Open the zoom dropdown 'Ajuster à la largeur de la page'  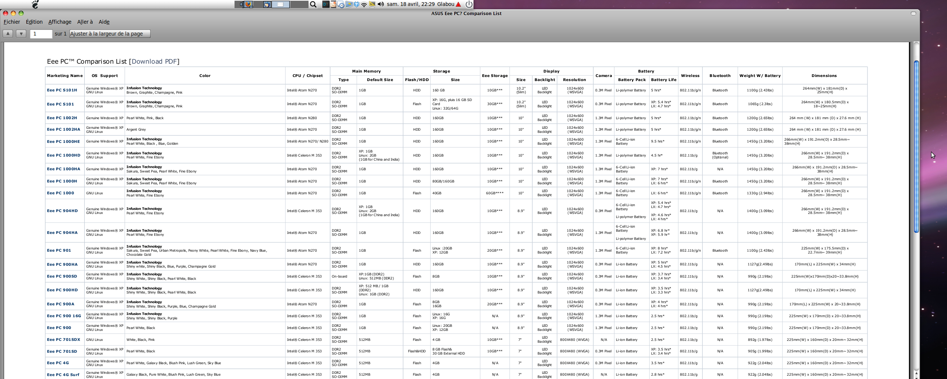point(110,34)
